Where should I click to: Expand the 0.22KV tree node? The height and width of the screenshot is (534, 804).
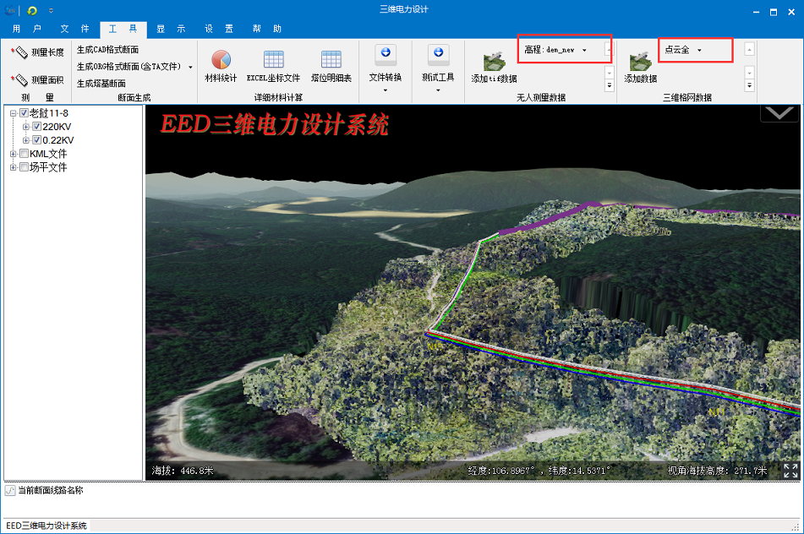tap(26, 140)
